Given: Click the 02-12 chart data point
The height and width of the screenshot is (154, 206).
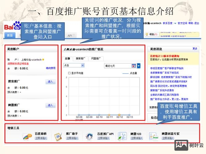Looking at the screenshot, I should (119, 115).
